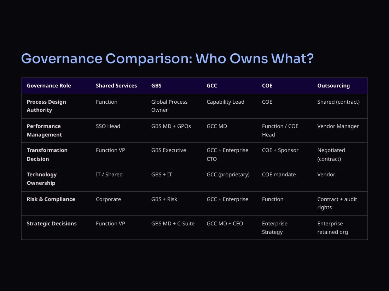389x291 pixels.
Task: Select the 'SSO Head' cell
Action: (x=108, y=126)
